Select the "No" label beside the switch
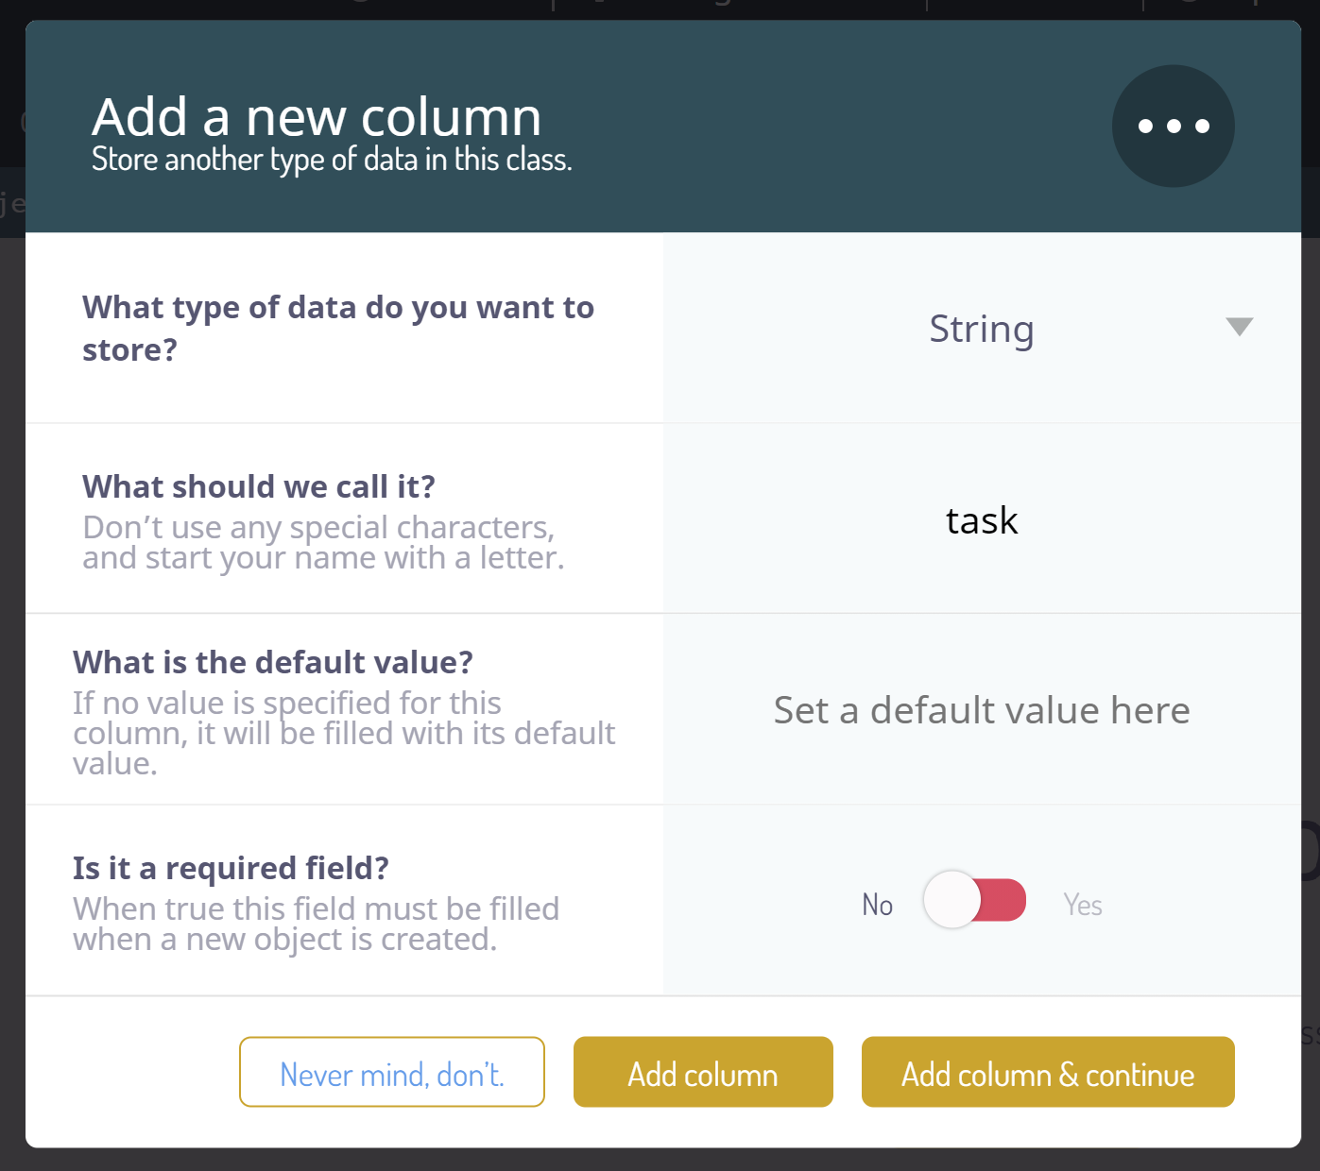 tap(877, 905)
